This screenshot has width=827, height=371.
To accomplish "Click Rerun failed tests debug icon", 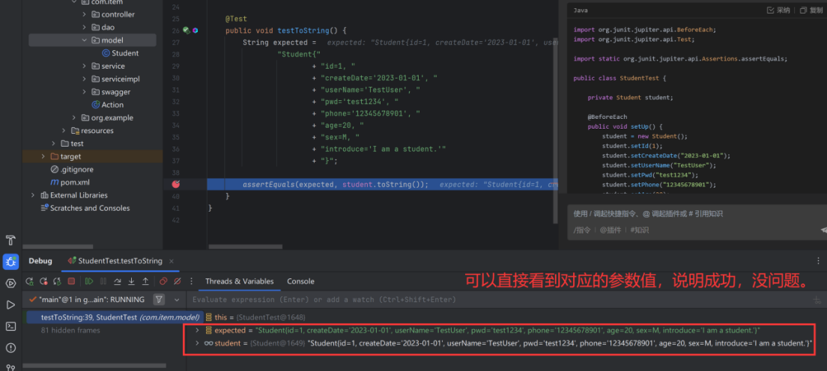I will 43,281.
